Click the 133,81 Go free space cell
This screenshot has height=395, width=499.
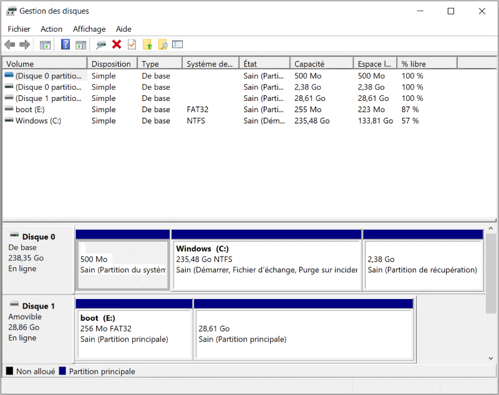375,121
